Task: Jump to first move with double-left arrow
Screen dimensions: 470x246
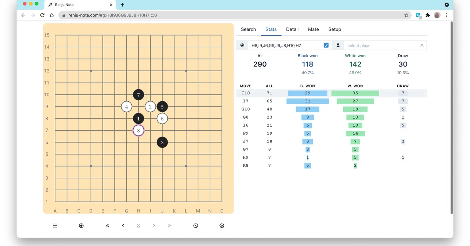Action: pos(108,226)
